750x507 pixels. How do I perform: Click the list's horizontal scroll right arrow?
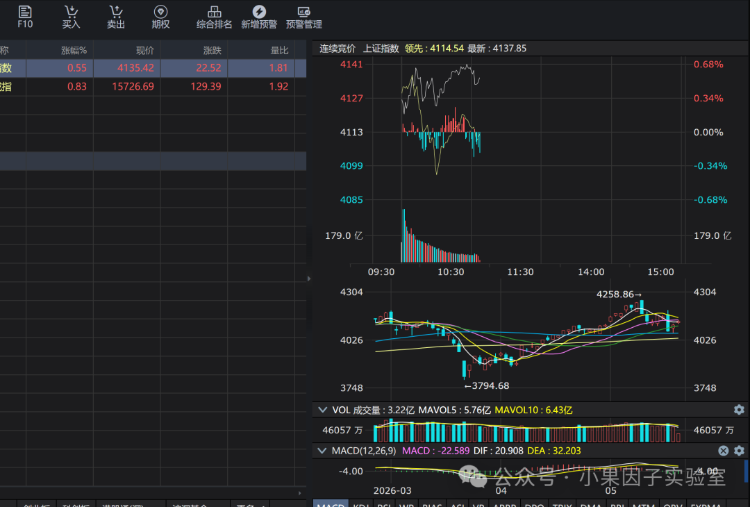pos(300,493)
